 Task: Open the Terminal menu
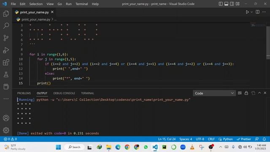pos(81,4)
